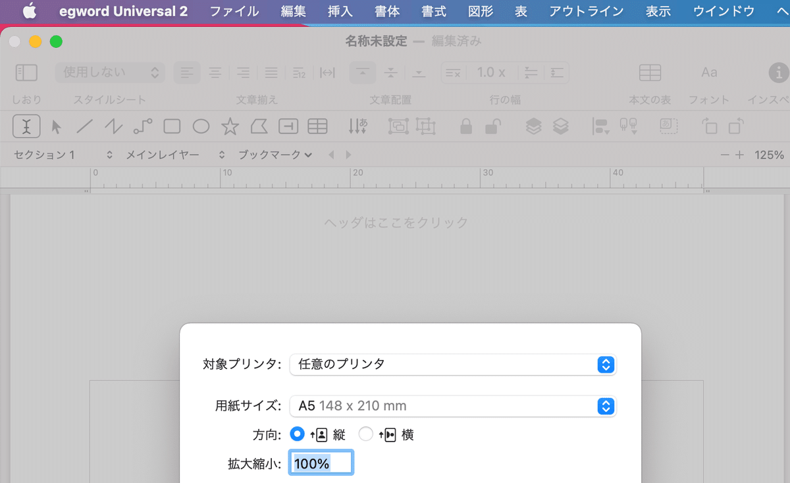
Task: Select the star shape tool
Action: pos(230,126)
